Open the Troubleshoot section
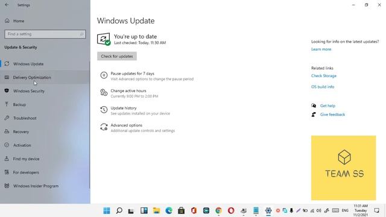The image size is (386, 217). click(x=45, y=118)
